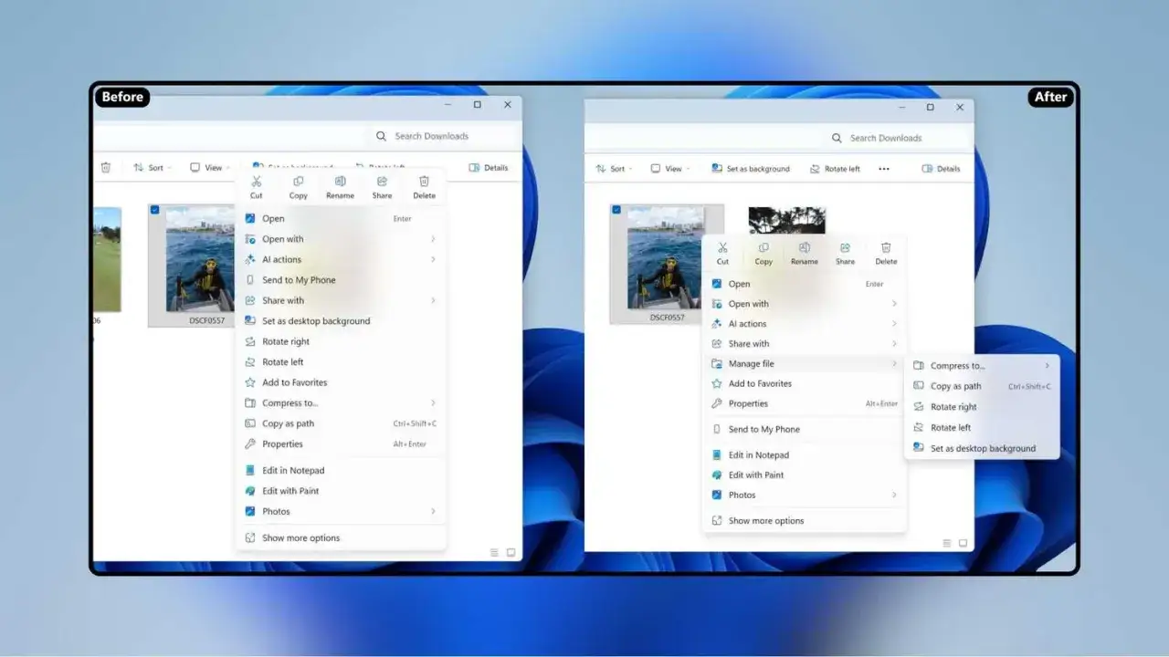Screen dimensions: 1169x657
Task: Click the Rotate left toolbar icon
Action: pos(834,168)
